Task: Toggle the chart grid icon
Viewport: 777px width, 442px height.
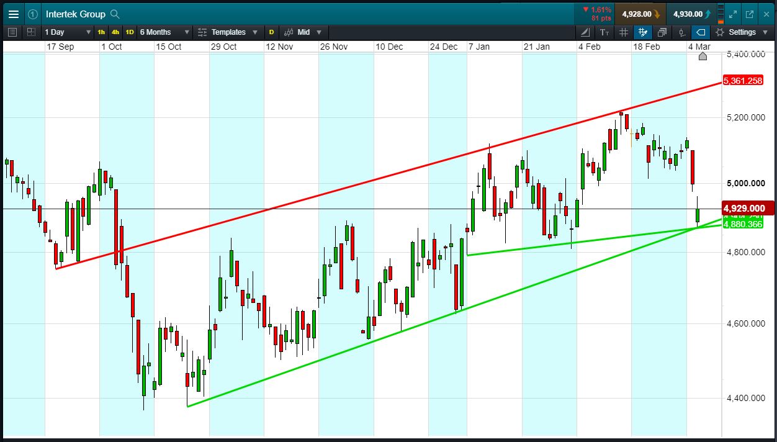Action: [624, 32]
